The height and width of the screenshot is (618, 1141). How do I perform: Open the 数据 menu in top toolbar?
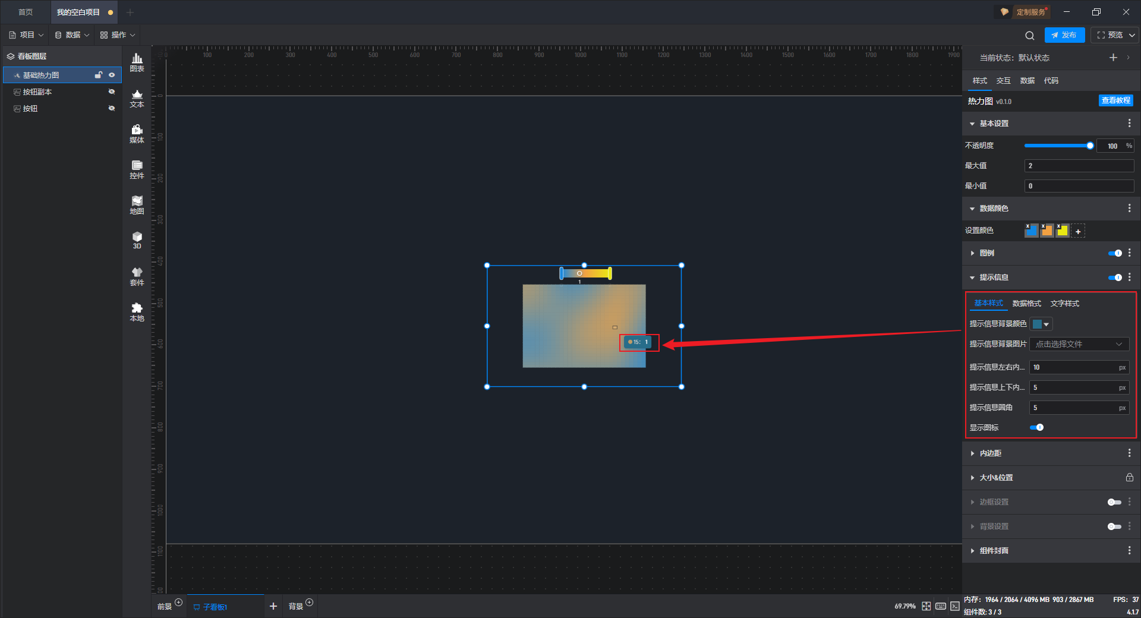pos(72,35)
